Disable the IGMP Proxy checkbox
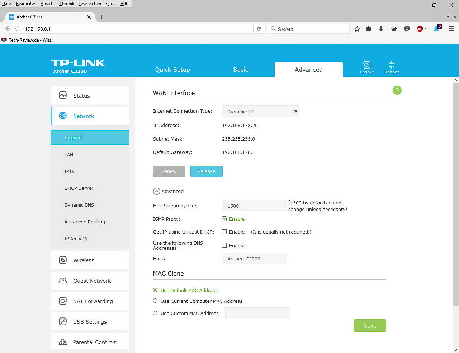459x353 pixels. pos(224,219)
